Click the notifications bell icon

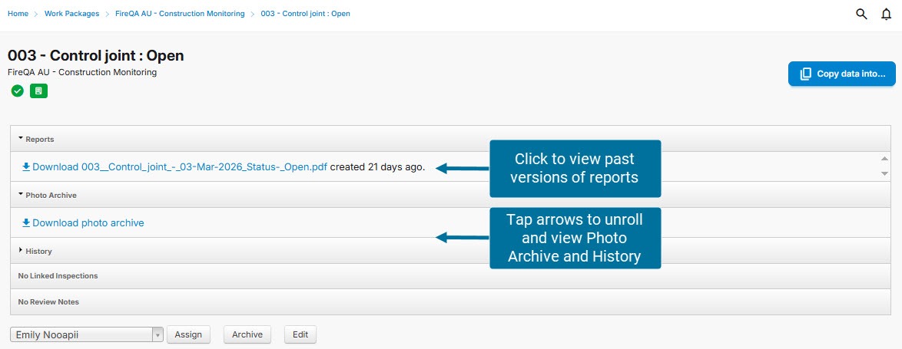[886, 14]
